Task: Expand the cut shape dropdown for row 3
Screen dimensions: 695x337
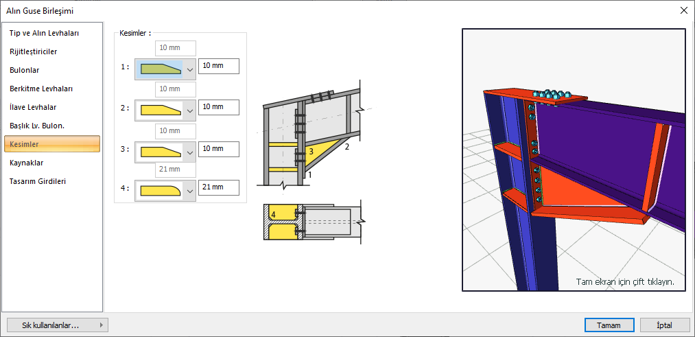Action: [190, 152]
